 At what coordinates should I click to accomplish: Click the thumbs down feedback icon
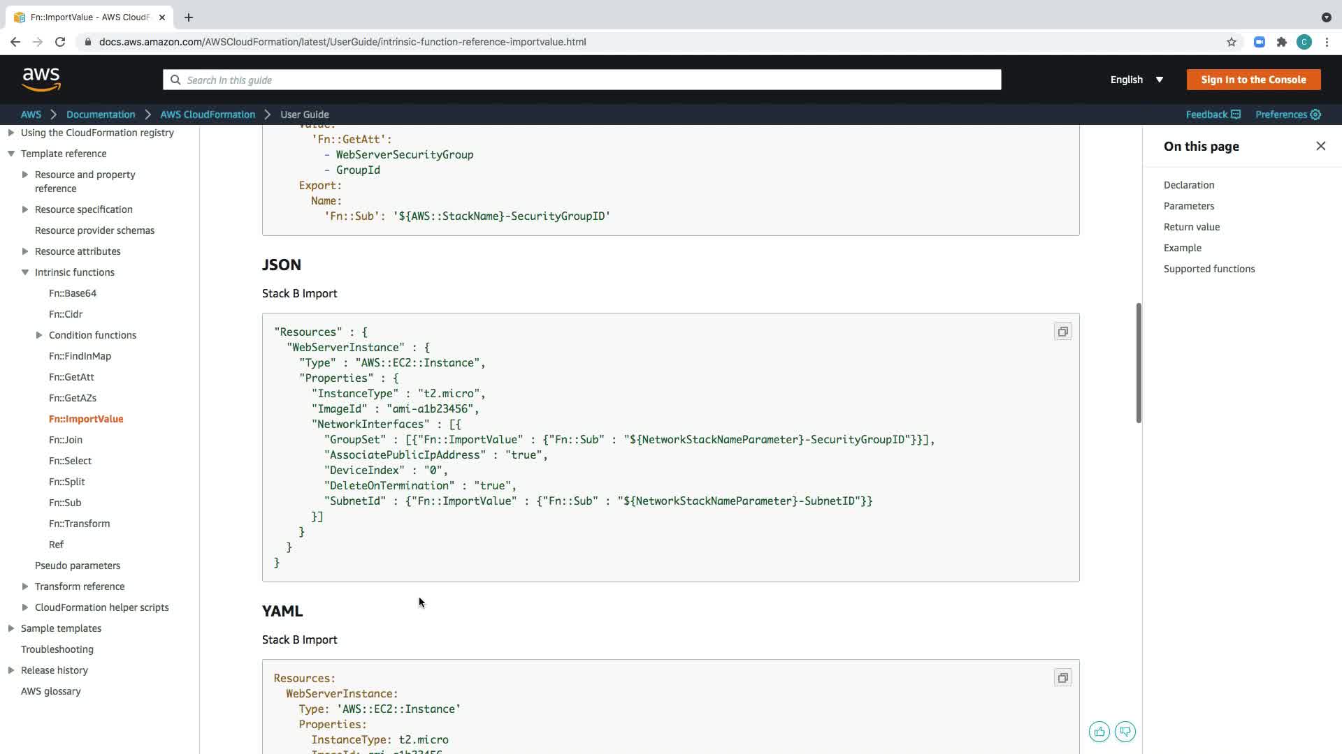[x=1125, y=732]
